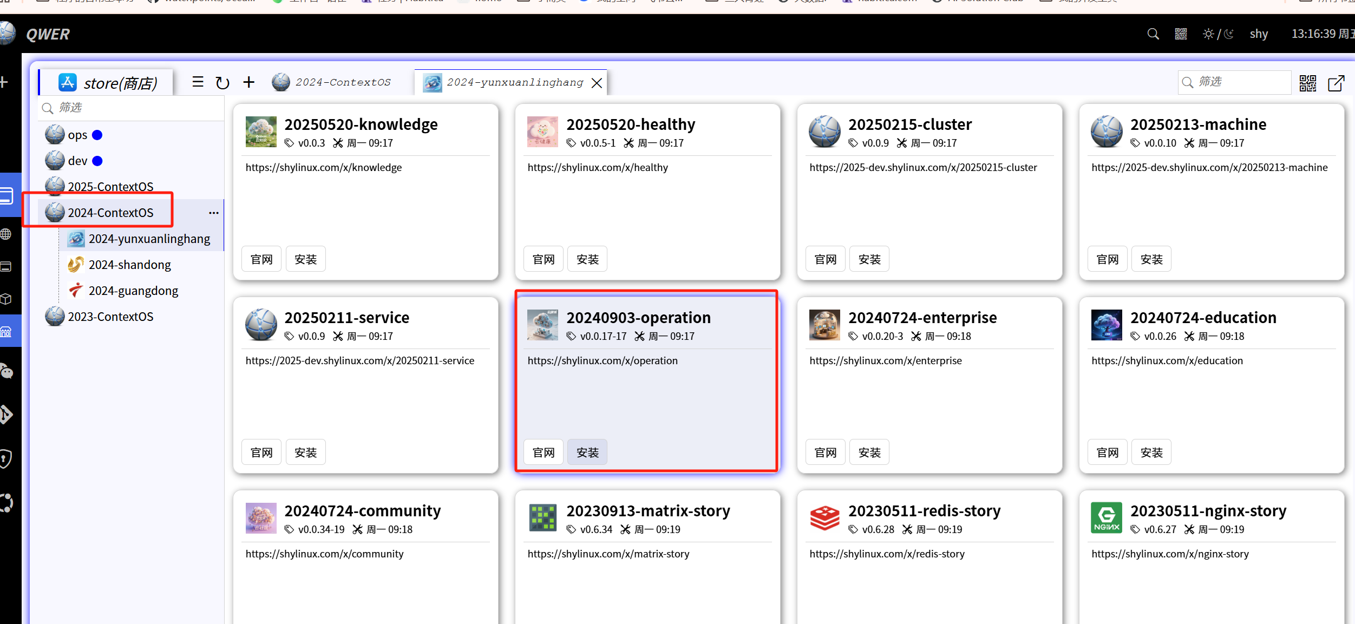1355x624 pixels.
Task: Switch to the 2024-ContextOS tab
Action: [x=331, y=82]
